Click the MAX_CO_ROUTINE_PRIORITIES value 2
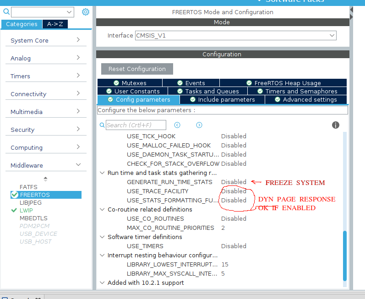This screenshot has width=365, height=299. click(x=223, y=228)
